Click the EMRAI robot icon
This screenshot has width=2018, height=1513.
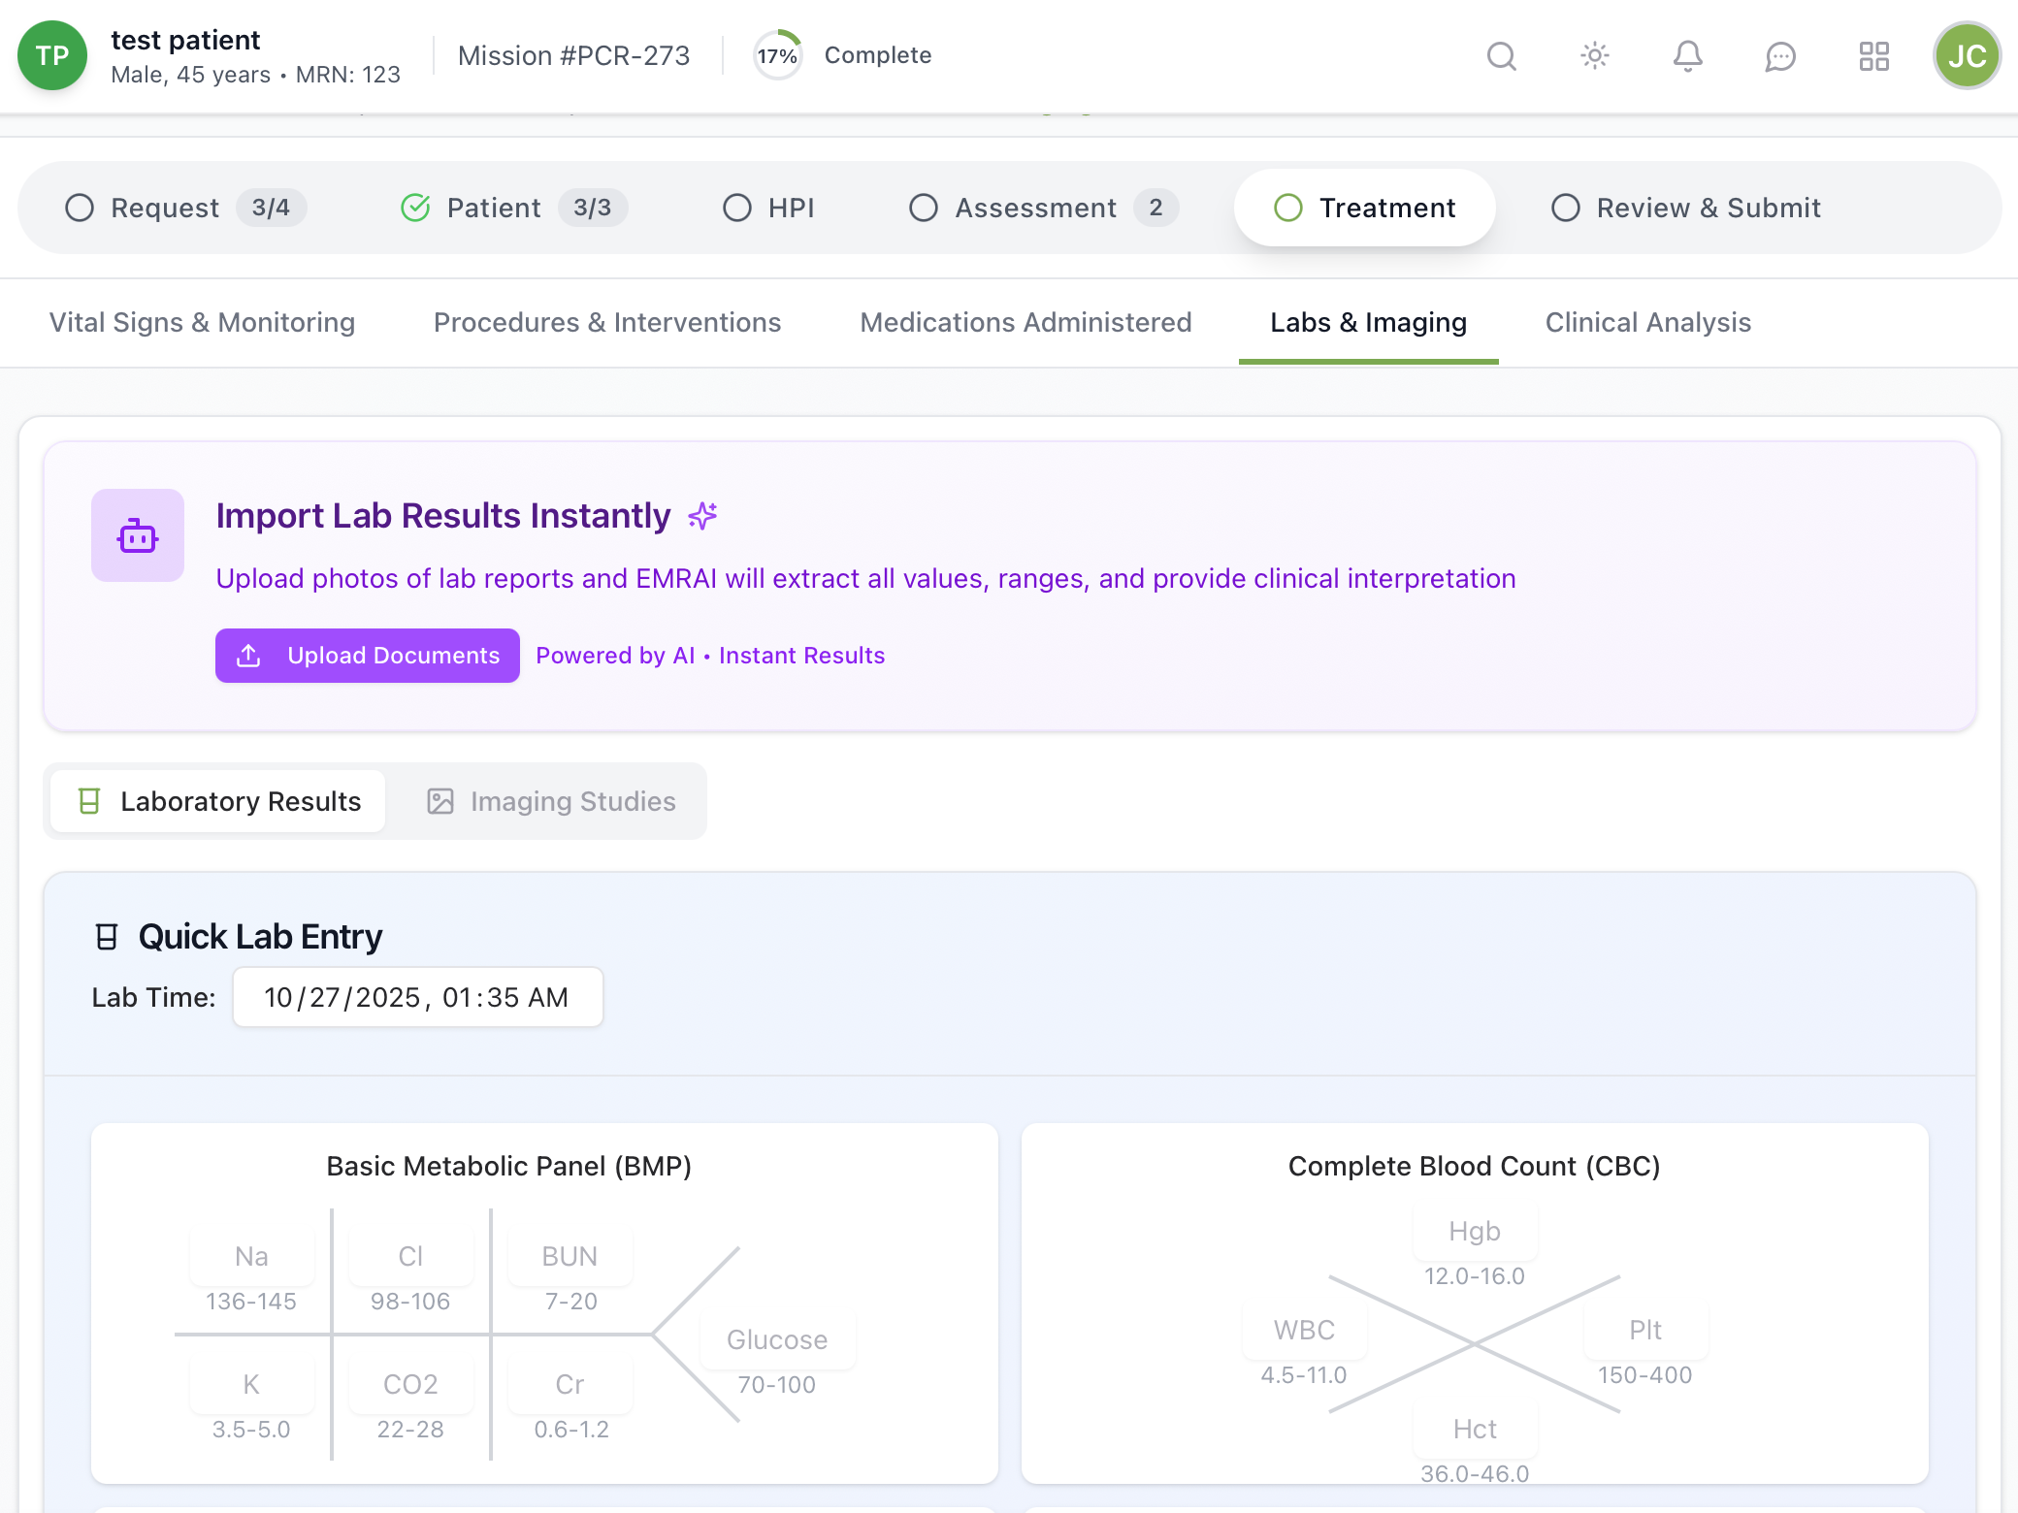click(x=138, y=535)
